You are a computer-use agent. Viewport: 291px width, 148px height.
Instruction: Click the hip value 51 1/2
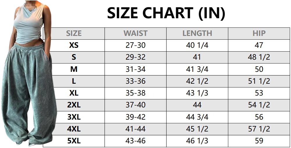click(259, 81)
